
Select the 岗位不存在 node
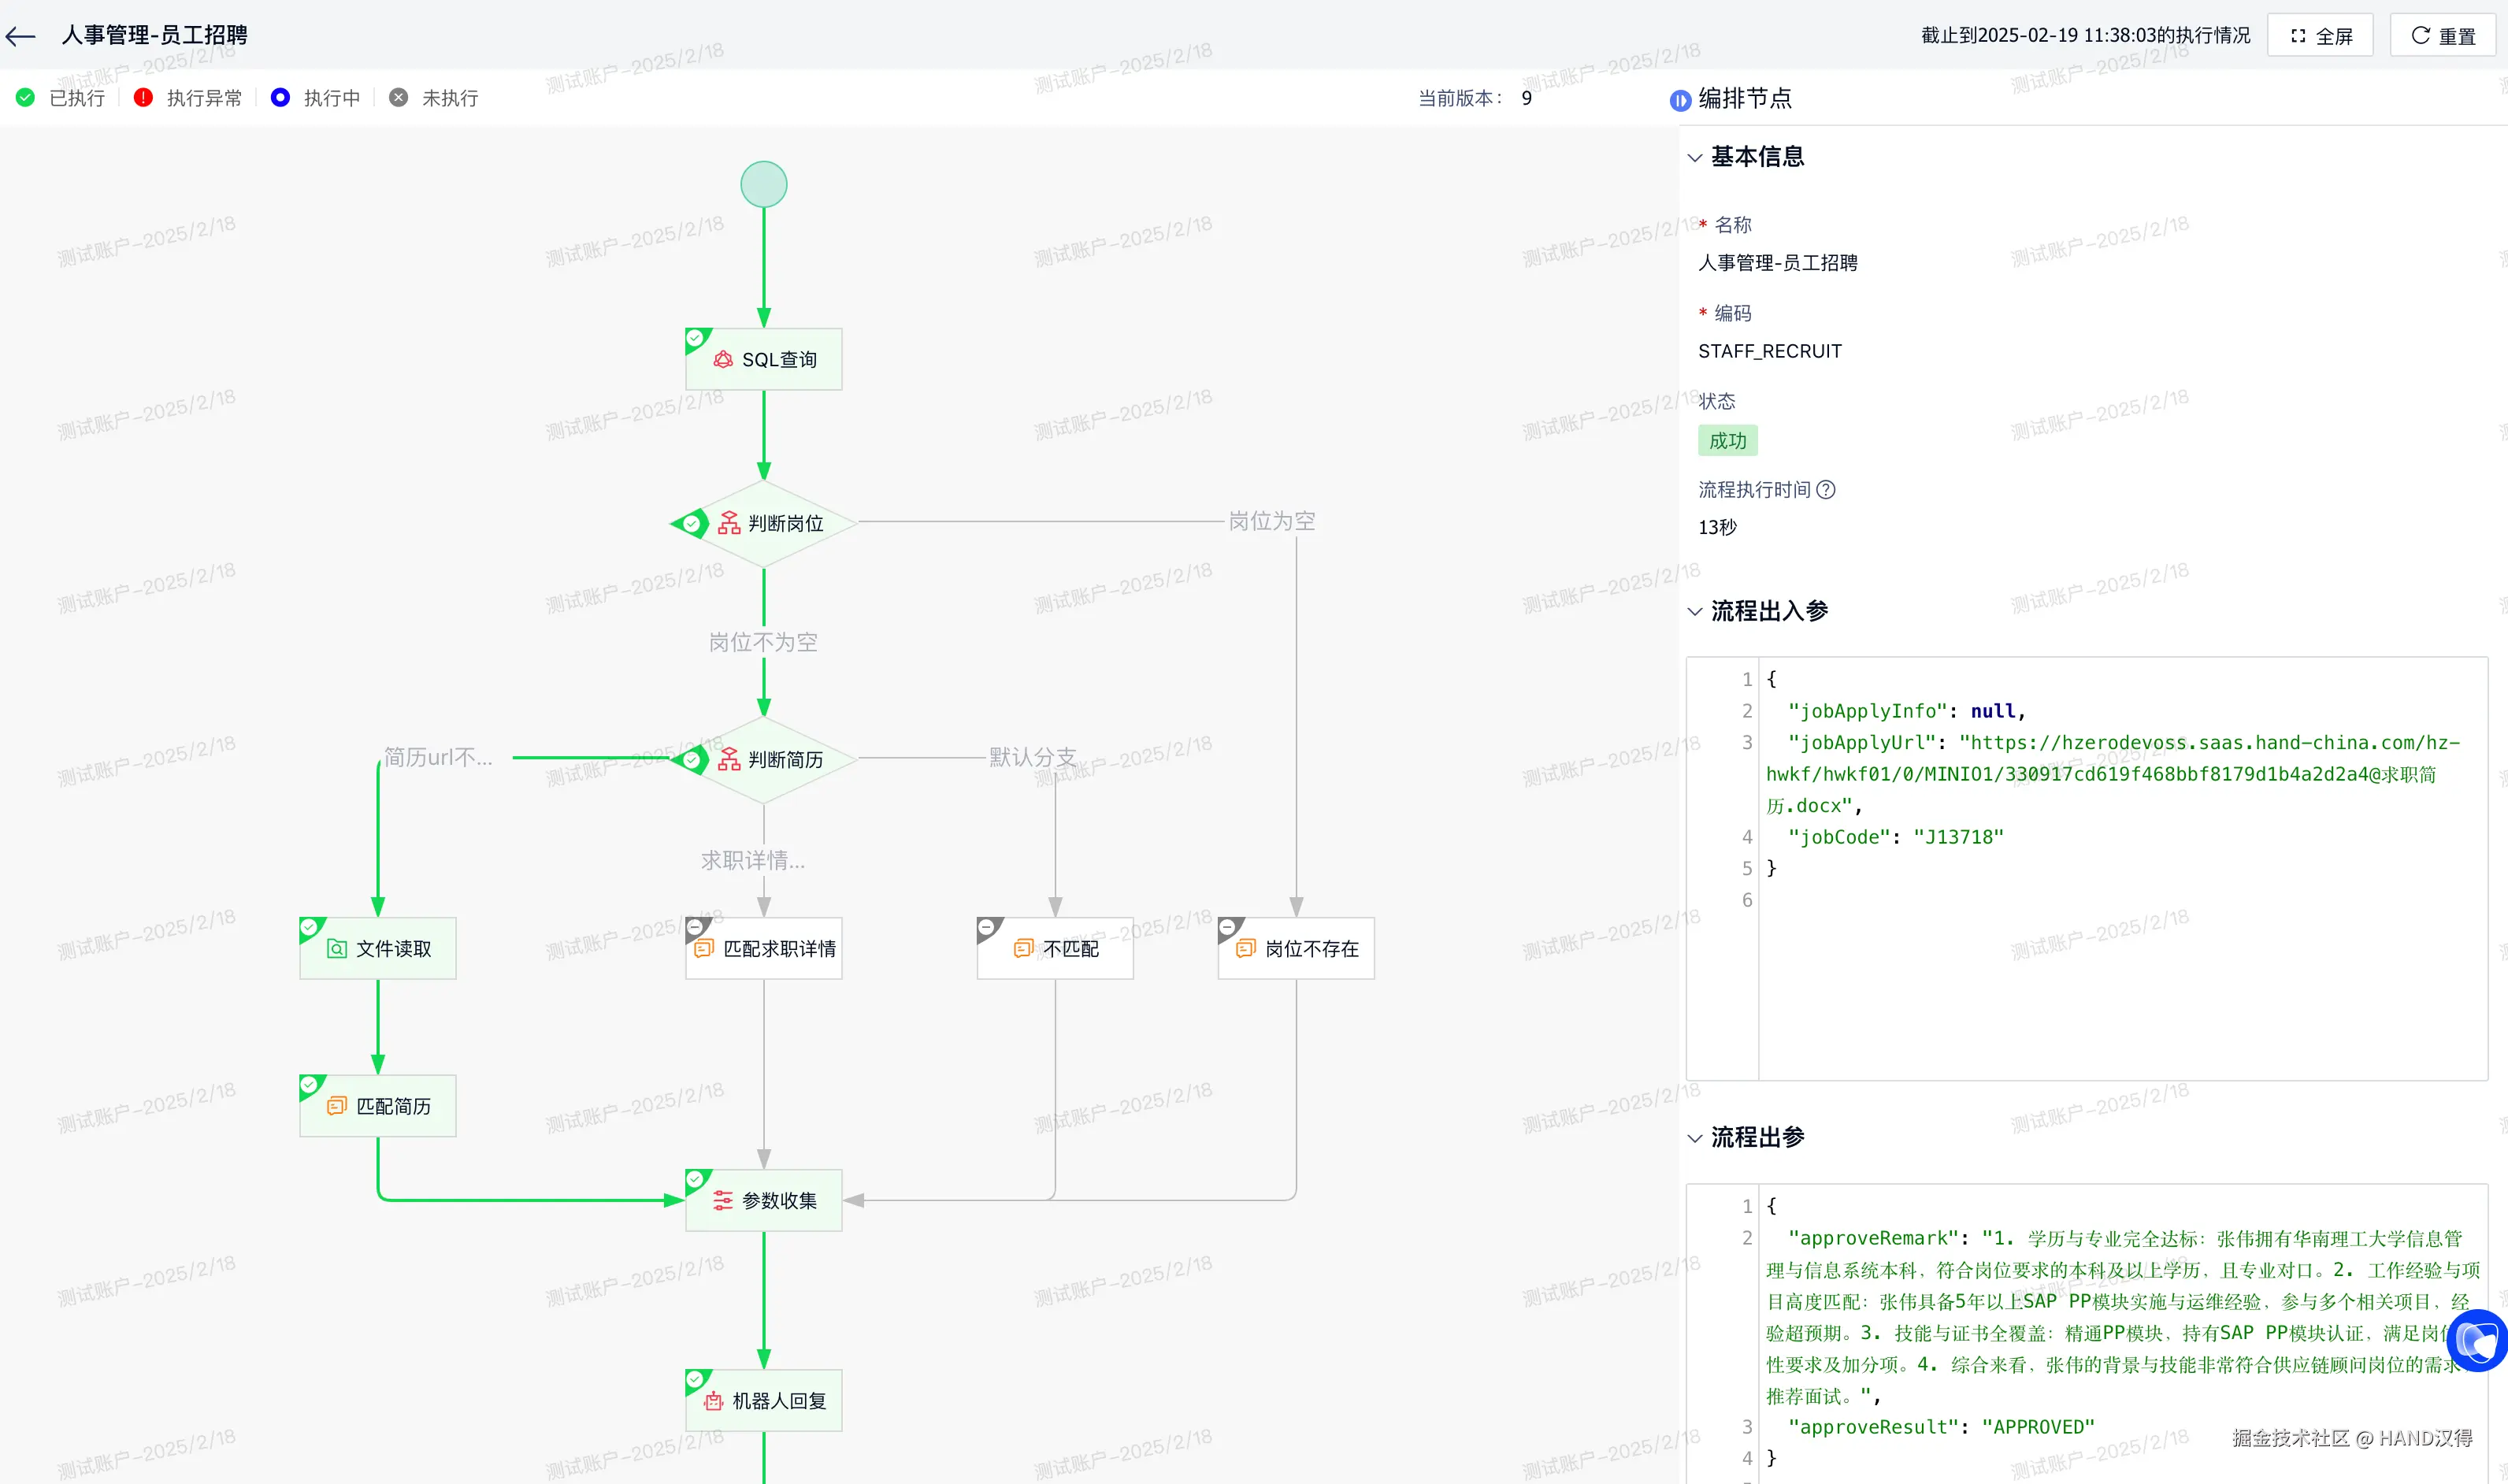coord(1296,948)
